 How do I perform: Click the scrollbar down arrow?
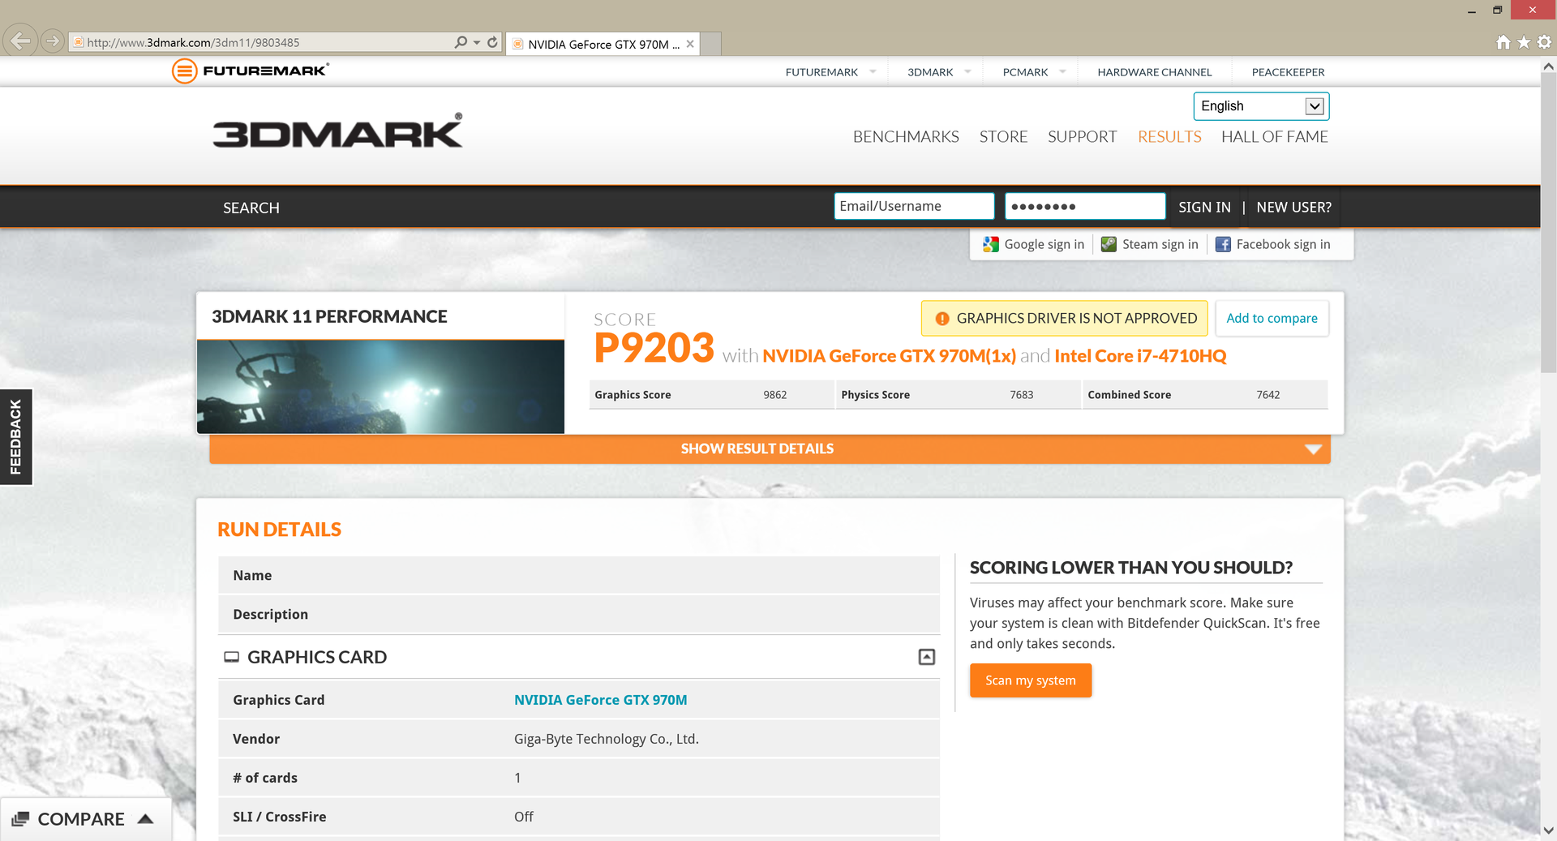pos(1548,830)
